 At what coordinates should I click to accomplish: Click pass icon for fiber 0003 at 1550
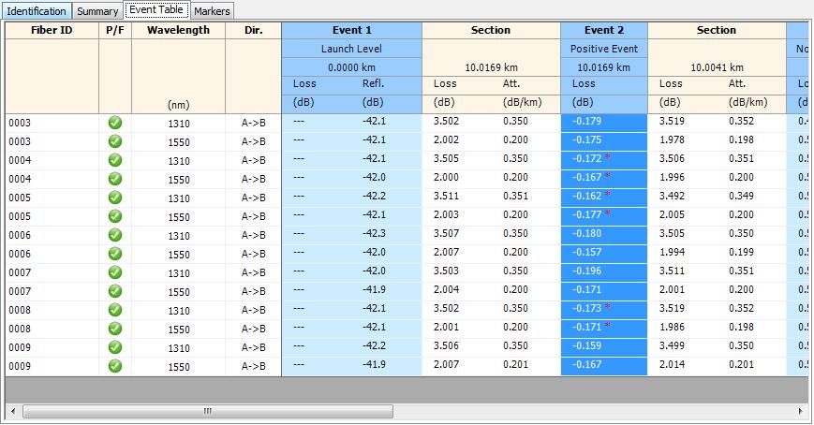click(115, 141)
